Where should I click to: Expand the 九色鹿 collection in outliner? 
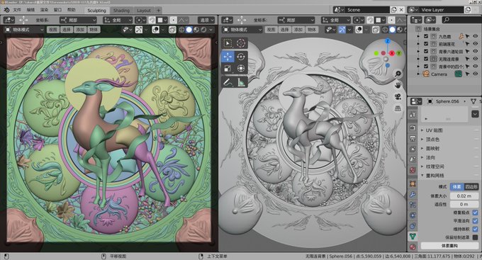[418, 36]
